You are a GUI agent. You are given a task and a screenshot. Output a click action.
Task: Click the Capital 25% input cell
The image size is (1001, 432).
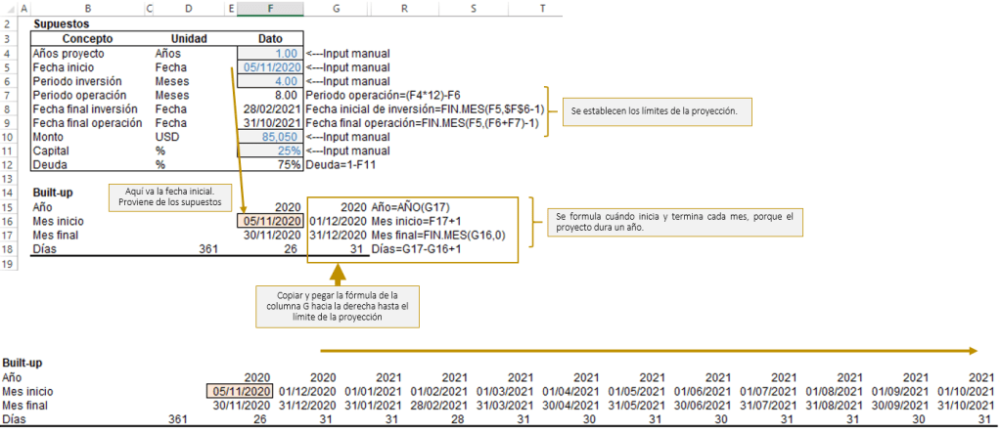click(x=270, y=151)
